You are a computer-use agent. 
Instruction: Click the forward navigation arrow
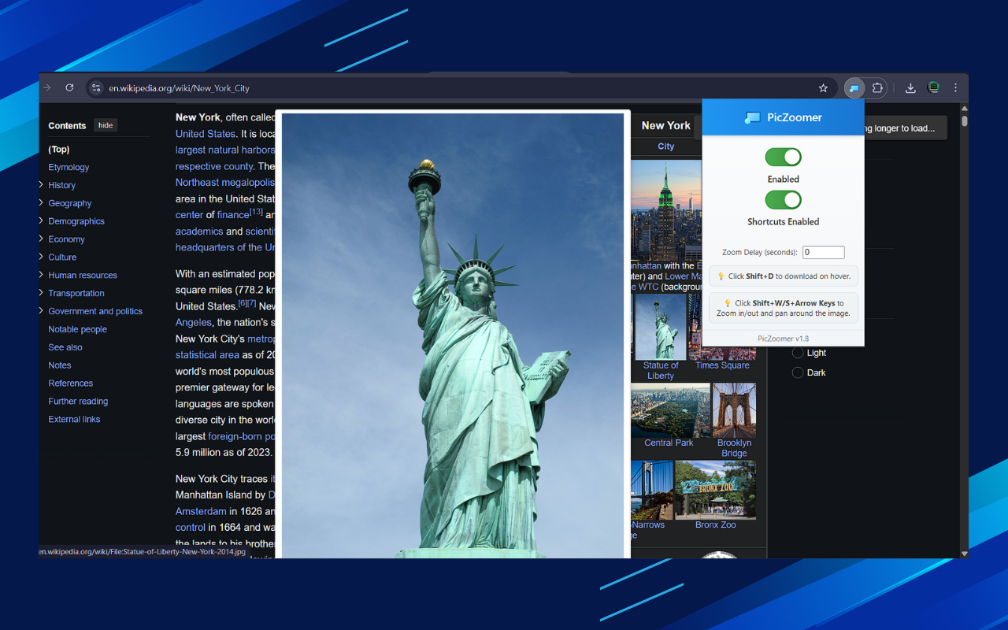[46, 87]
